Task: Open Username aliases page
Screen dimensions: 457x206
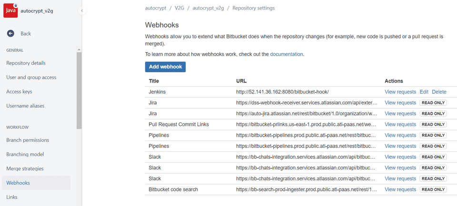Action: 25,106
